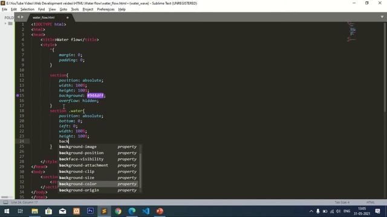Choose background-image from autocomplete list
Image resolution: width=387 pixels, height=217 pixels.
(98, 146)
